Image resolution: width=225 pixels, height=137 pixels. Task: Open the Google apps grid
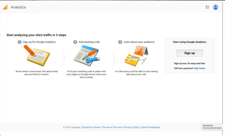[207, 7]
